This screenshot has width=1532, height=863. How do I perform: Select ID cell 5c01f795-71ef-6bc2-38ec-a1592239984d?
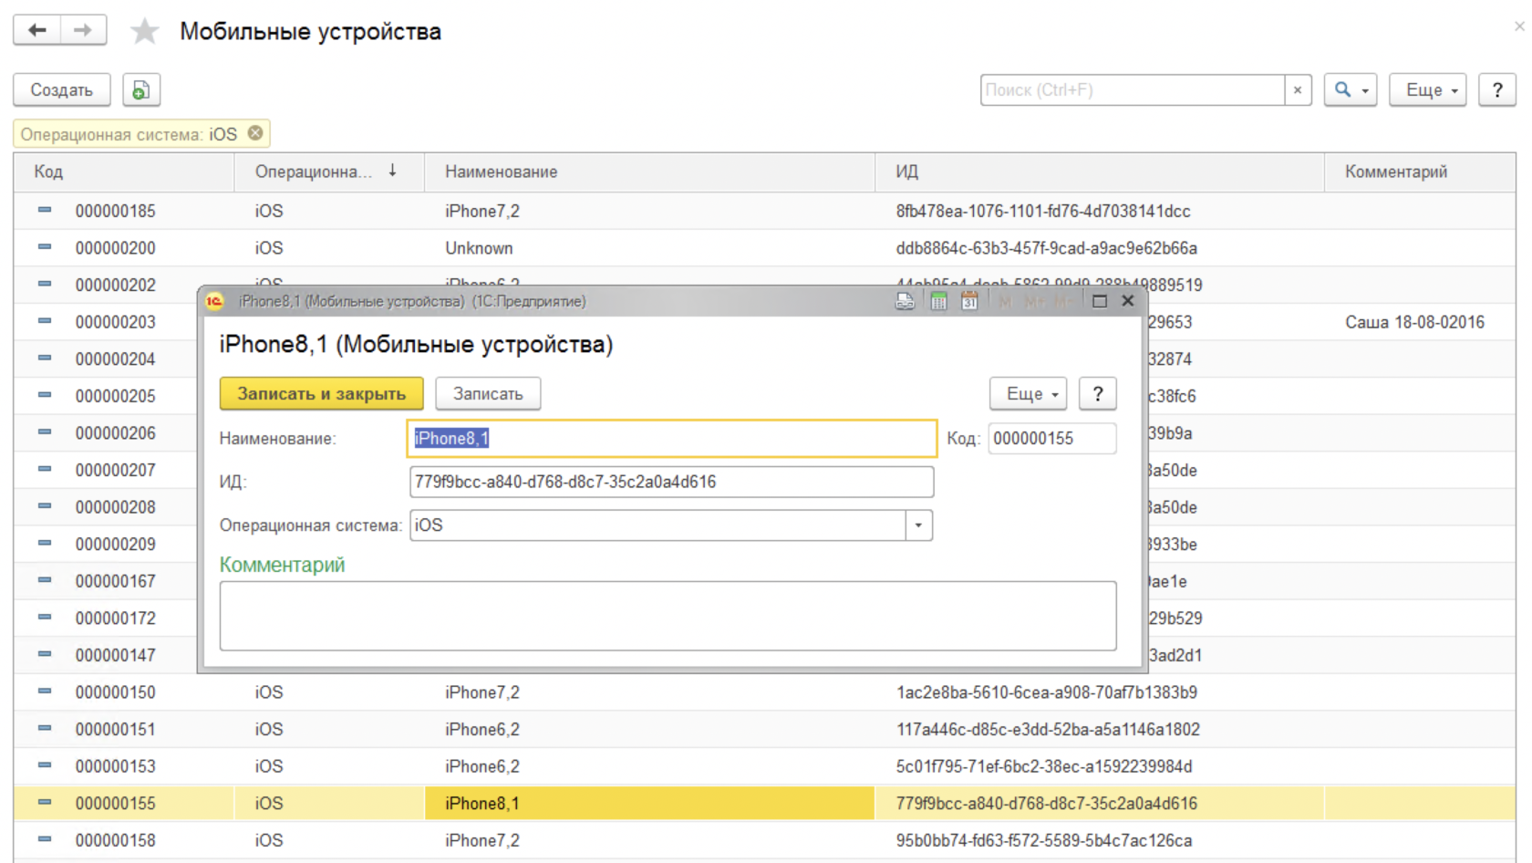coord(1099,765)
